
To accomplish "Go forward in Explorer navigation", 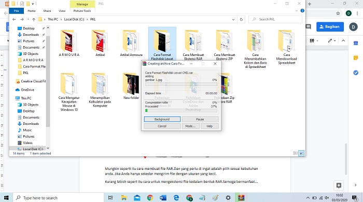I will pos(22,19).
